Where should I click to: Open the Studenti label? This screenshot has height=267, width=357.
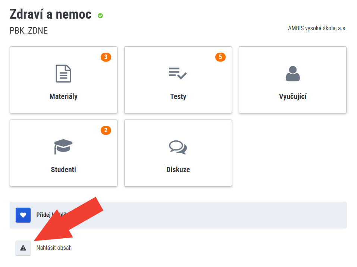click(63, 170)
